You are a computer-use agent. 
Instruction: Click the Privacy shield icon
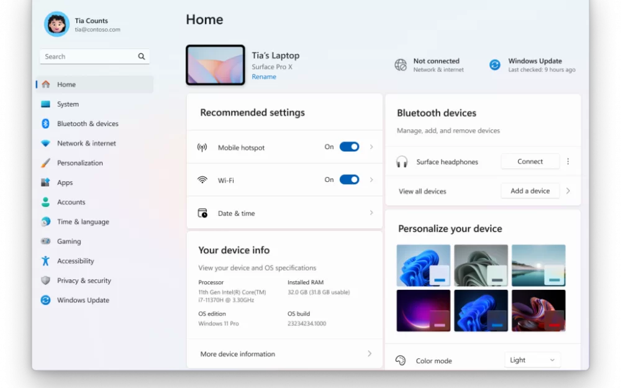[x=45, y=281]
